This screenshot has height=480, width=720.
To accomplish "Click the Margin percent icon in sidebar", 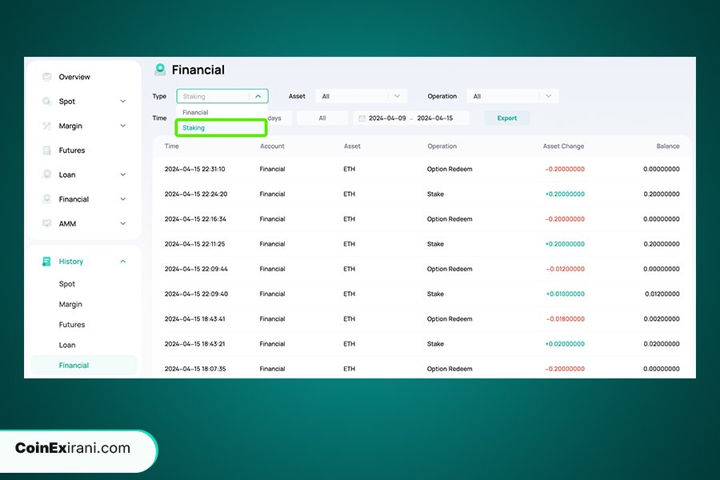I will click(x=47, y=126).
